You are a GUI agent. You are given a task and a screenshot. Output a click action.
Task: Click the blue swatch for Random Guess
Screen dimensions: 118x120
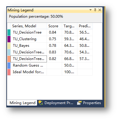tap(9, 65)
